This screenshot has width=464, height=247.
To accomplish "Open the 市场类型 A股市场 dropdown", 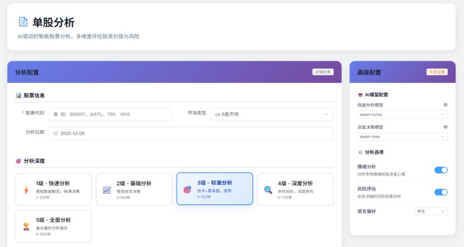I will [x=271, y=114].
